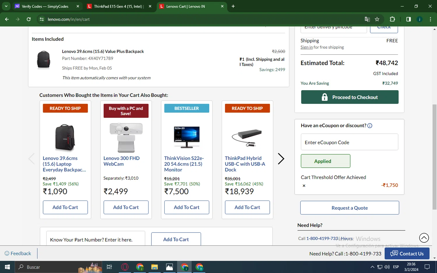Screen dimensions: 437x273
Task: Call the 1-800-4199-733 help number link
Action: (322, 238)
